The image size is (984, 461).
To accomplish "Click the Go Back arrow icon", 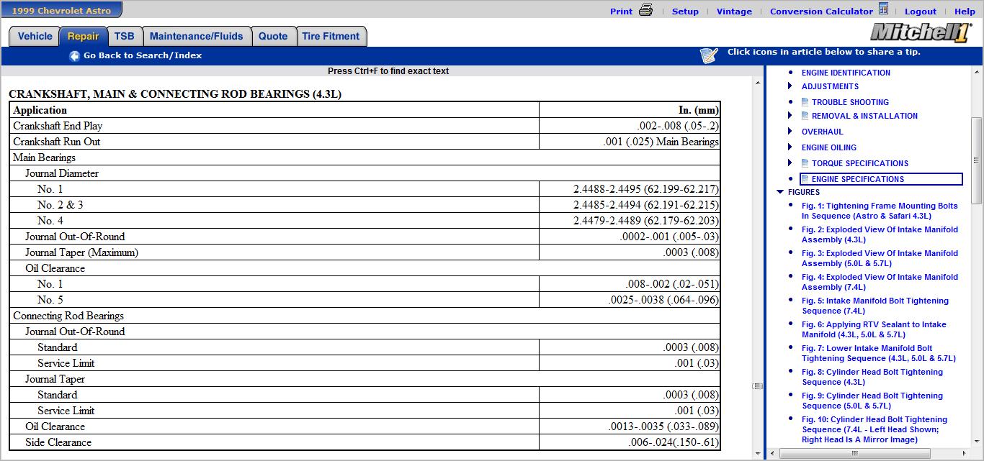I will [74, 56].
